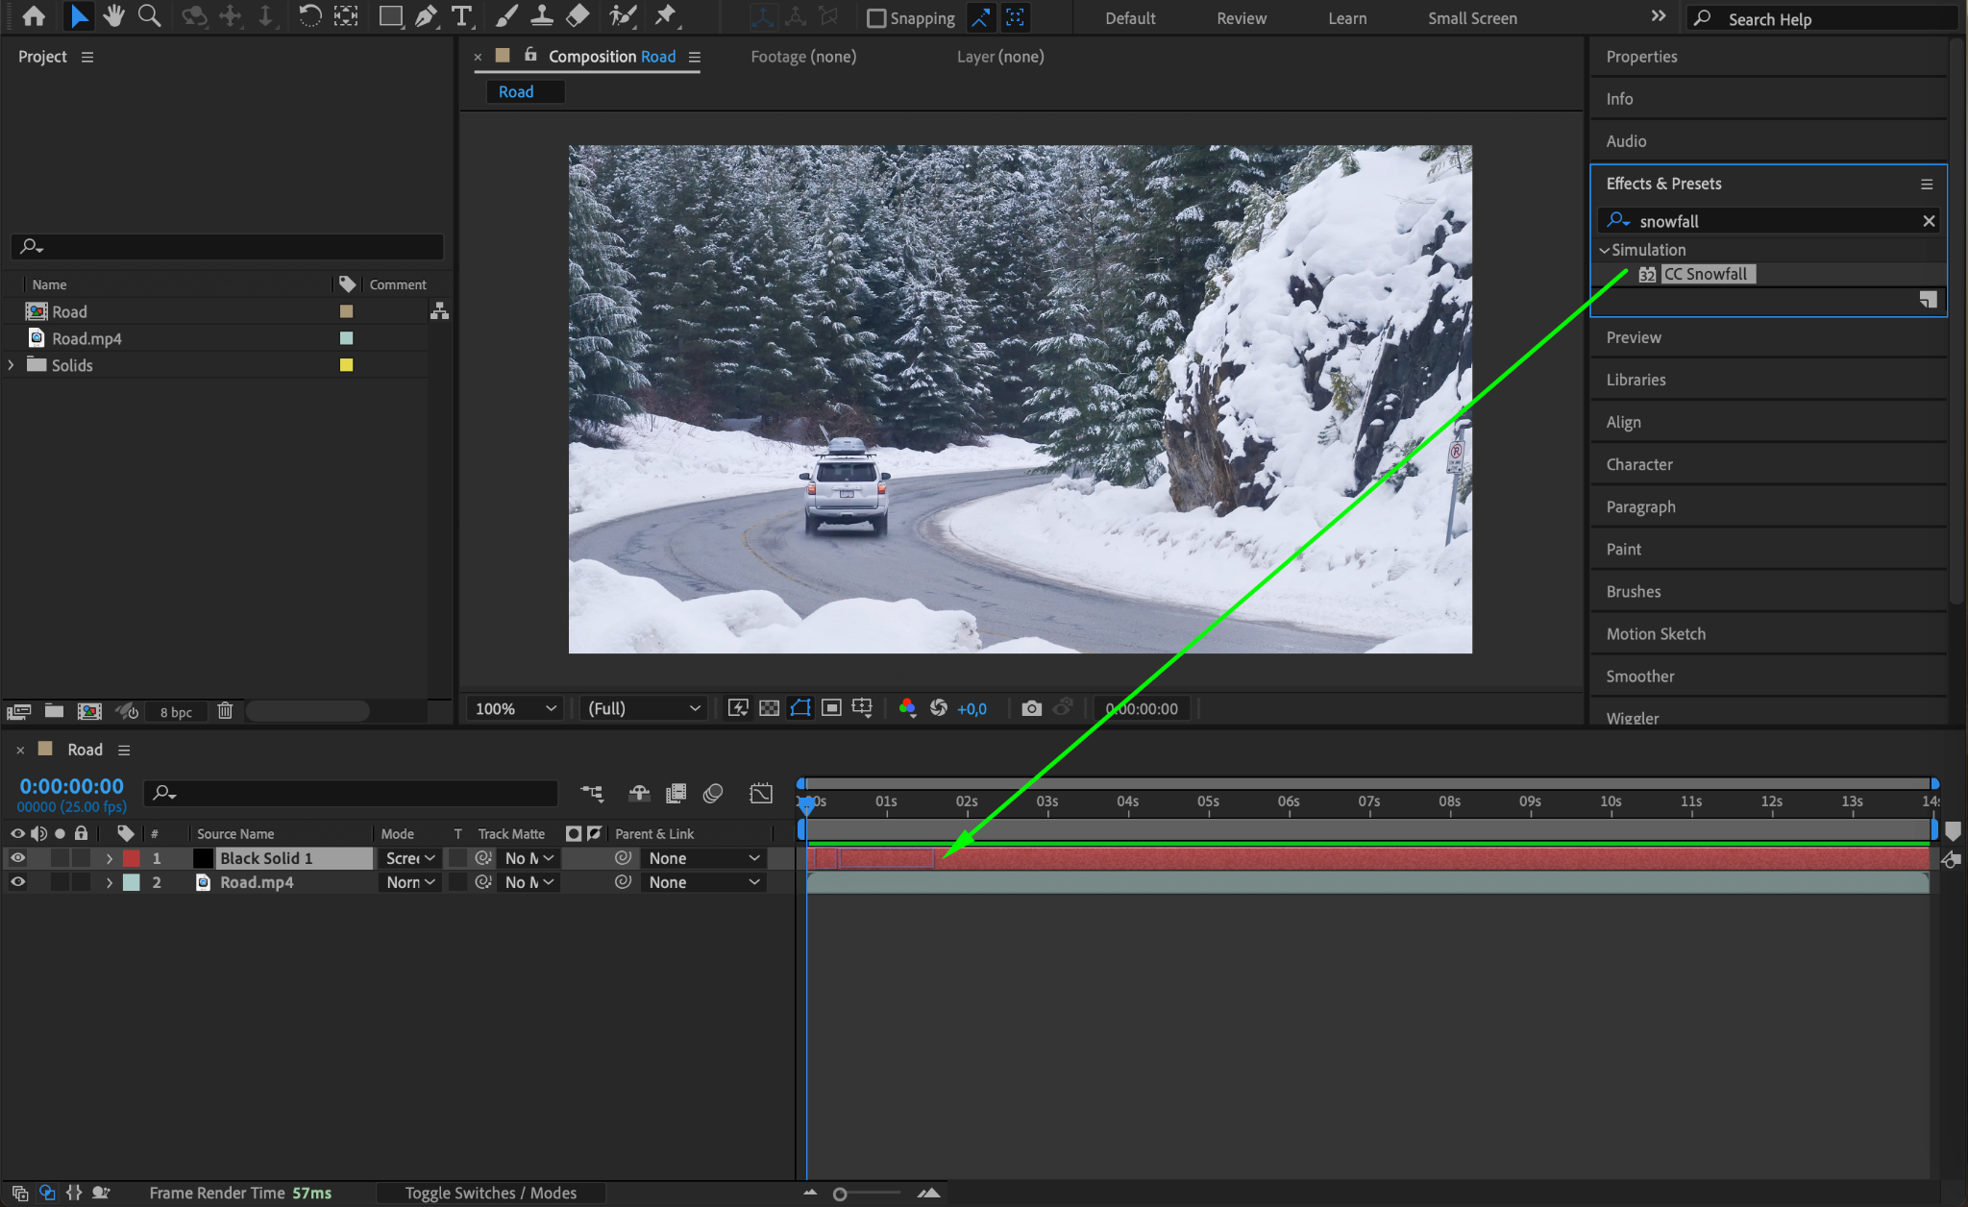Select the Hand tool
Image resolution: width=1968 pixels, height=1207 pixels.
(x=113, y=16)
